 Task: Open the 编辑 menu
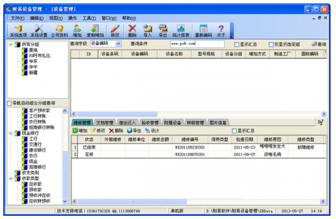tap(36, 18)
